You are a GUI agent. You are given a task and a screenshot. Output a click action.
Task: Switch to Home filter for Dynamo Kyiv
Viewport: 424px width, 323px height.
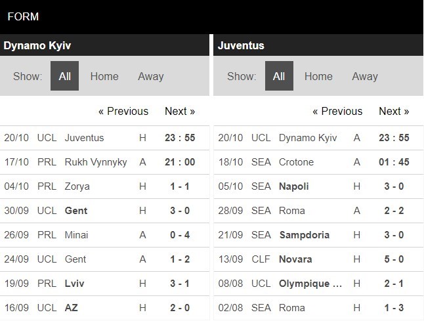[104, 76]
